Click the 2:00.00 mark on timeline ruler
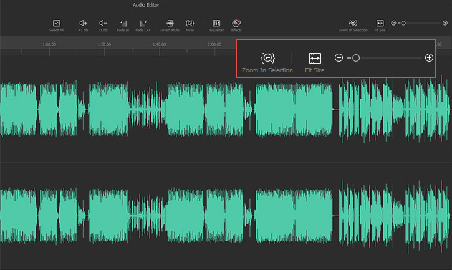 pyautogui.click(x=214, y=45)
